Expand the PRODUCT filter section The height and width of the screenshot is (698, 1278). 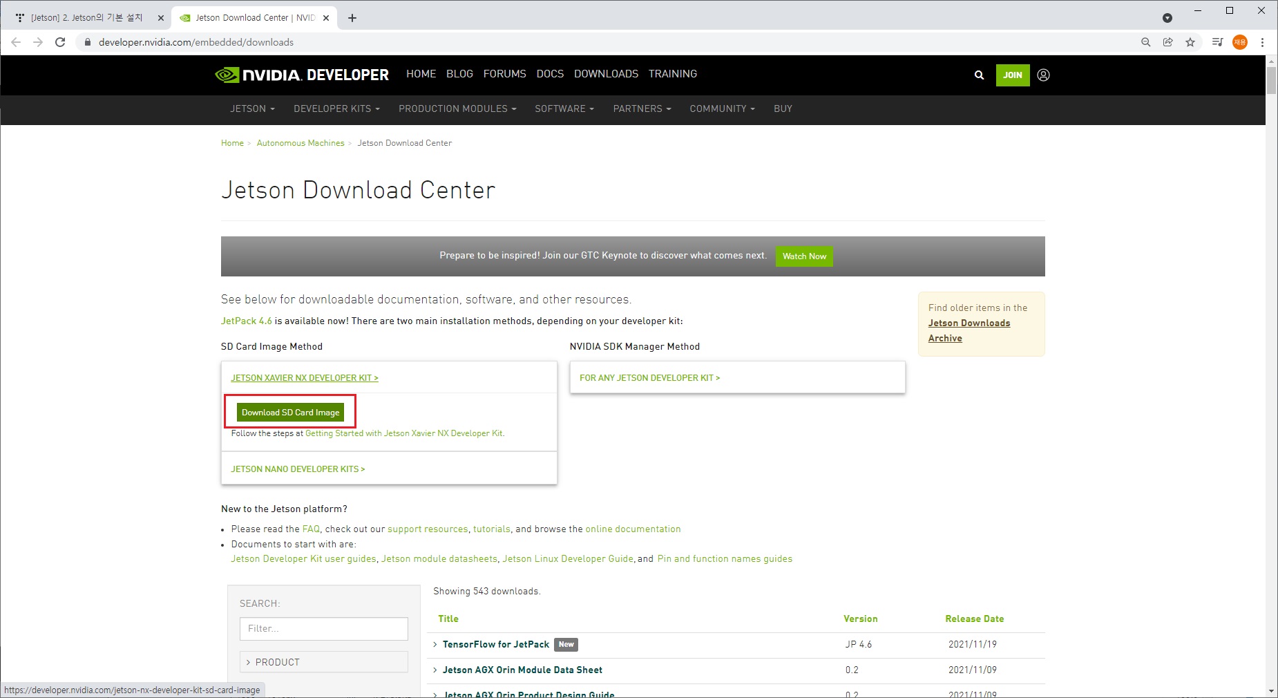click(324, 662)
